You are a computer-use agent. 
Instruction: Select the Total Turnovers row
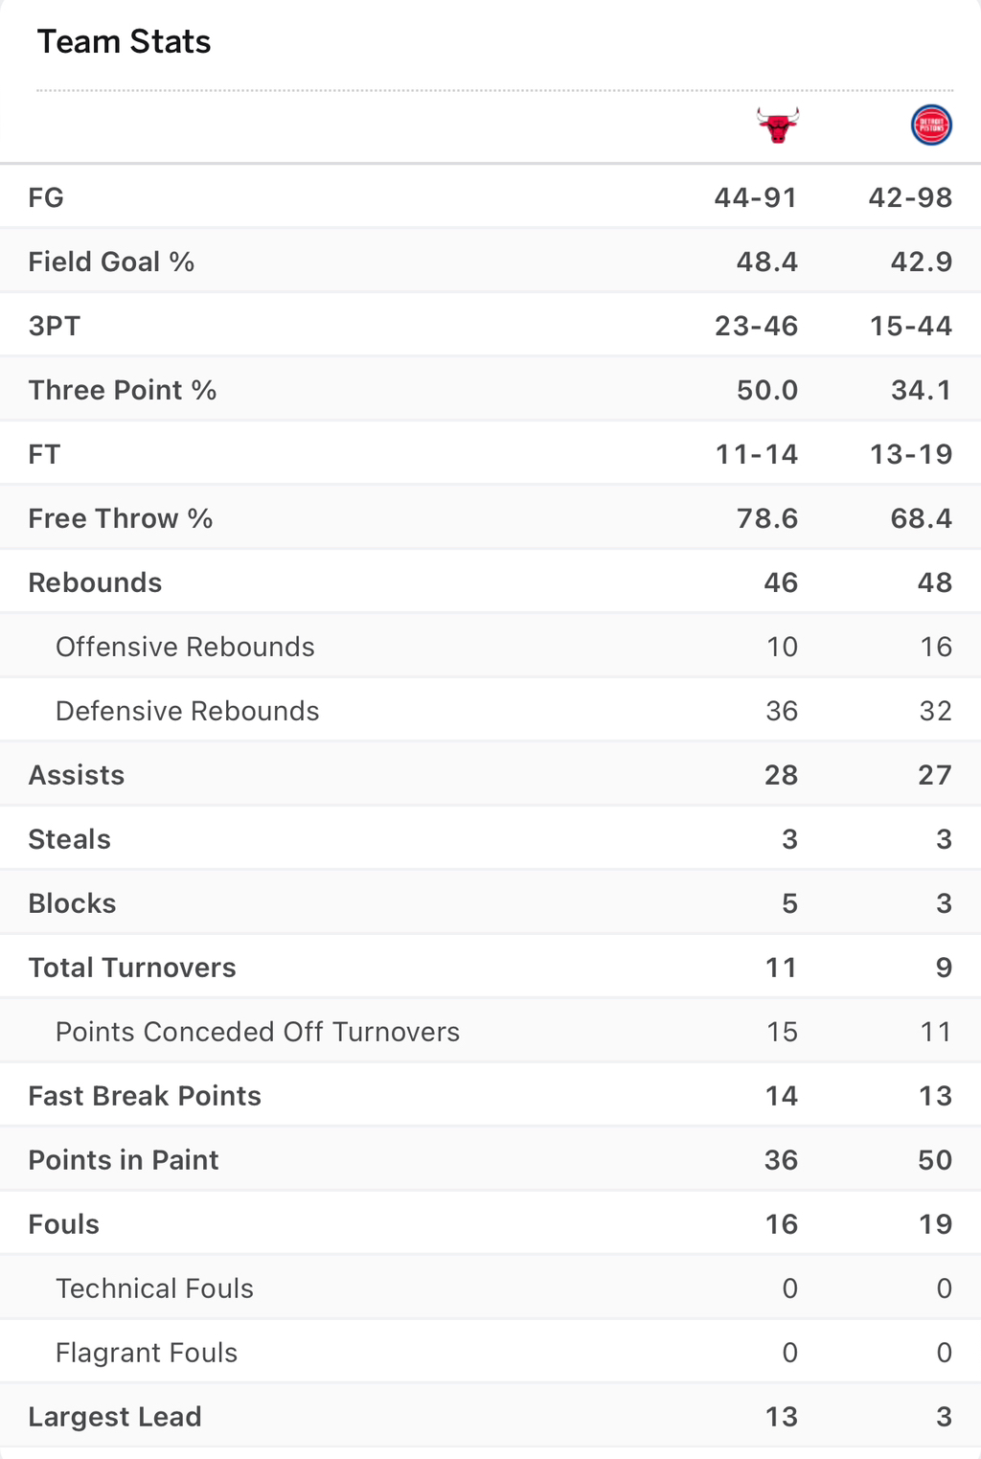pyautogui.click(x=490, y=967)
